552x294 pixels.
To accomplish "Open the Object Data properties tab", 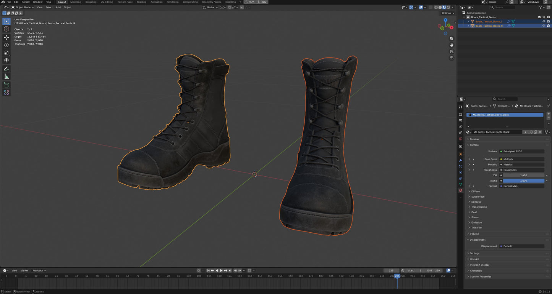I will point(460,184).
